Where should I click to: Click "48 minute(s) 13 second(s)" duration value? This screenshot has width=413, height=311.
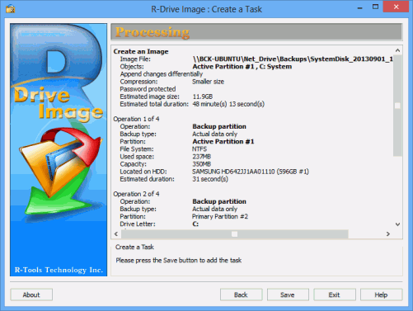click(228, 104)
